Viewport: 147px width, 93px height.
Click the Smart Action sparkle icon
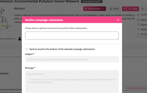point(86,9)
